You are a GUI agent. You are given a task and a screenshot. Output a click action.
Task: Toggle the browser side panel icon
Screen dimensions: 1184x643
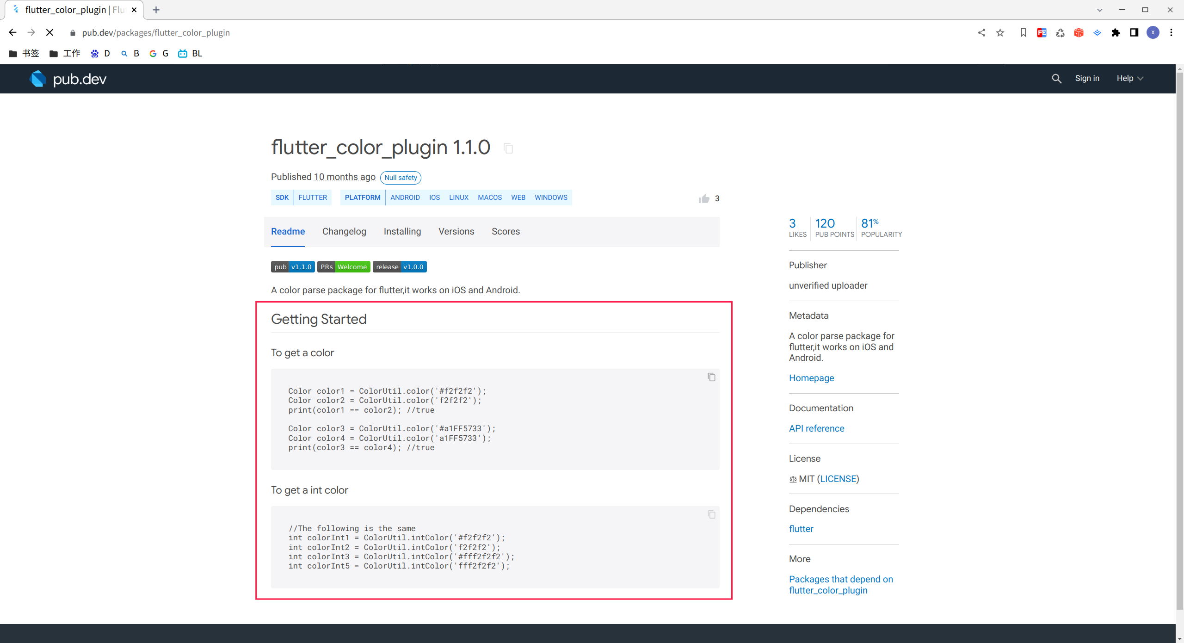(1134, 32)
